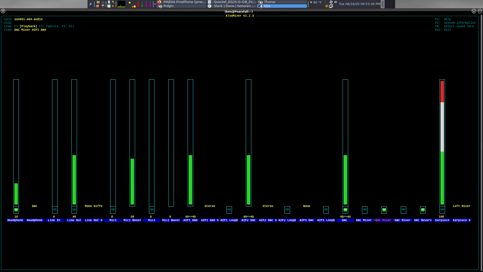Switch to the F4 Capture view

point(49,26)
